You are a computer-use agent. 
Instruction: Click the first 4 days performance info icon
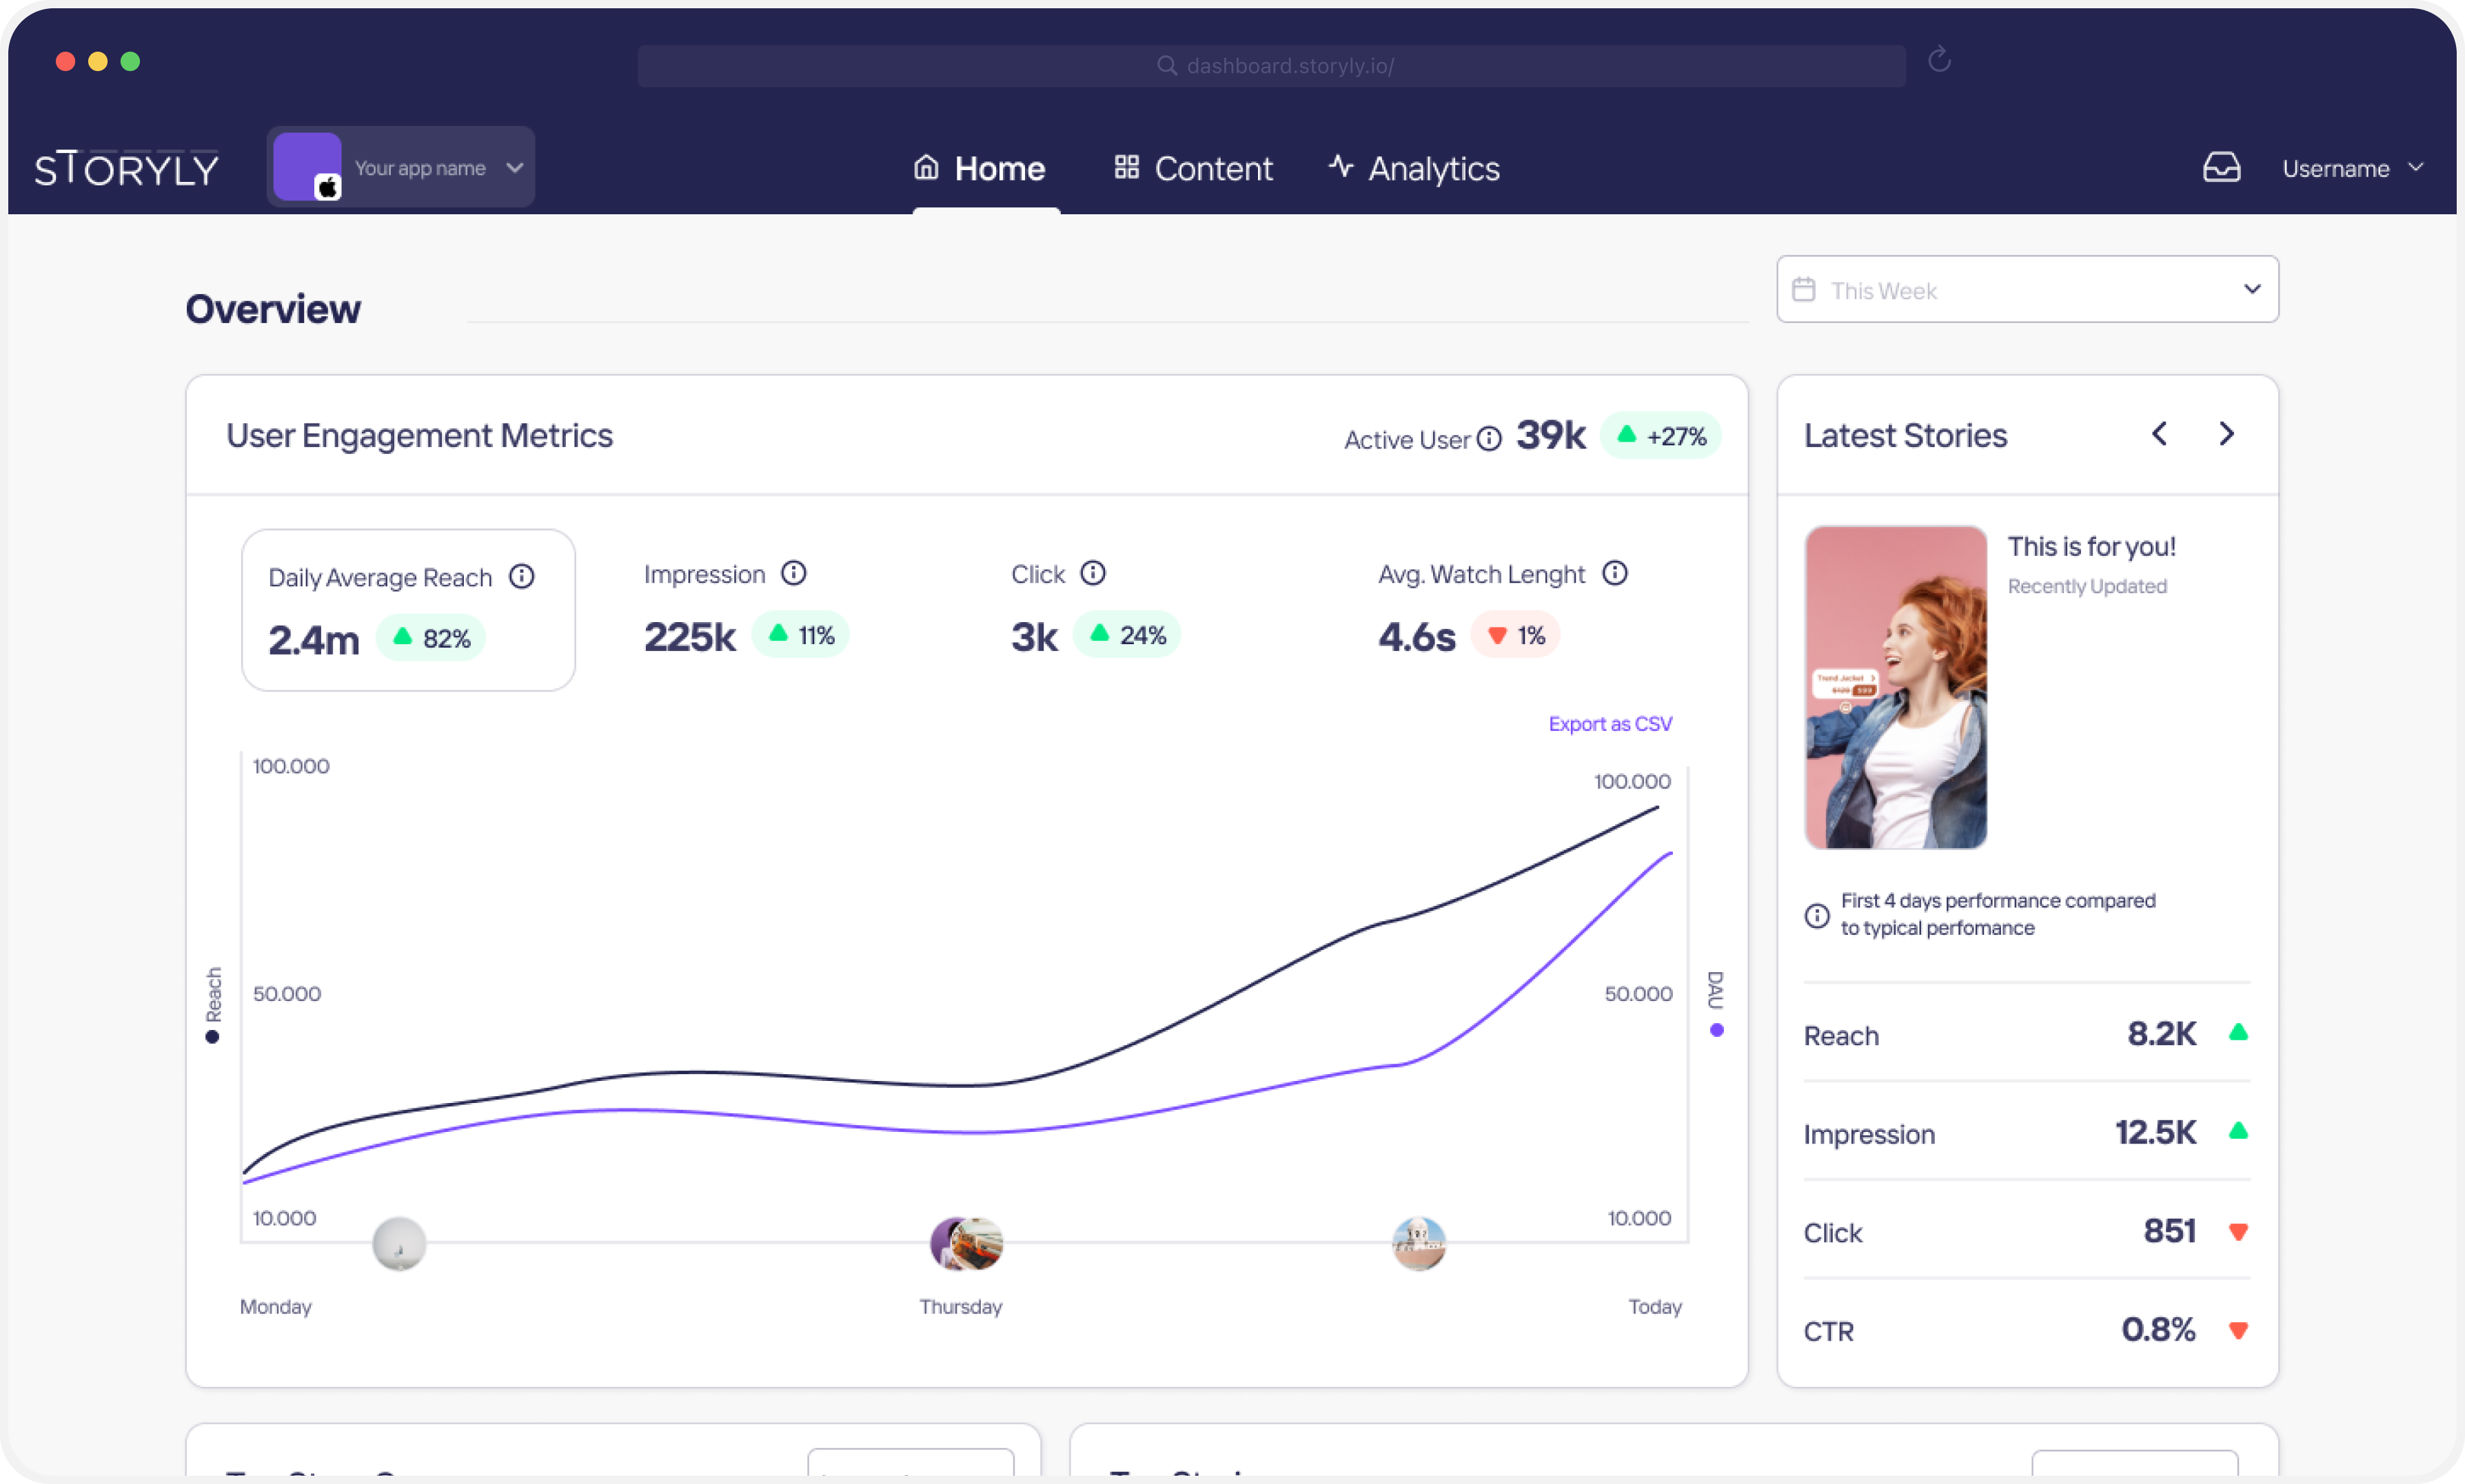coord(1817,915)
